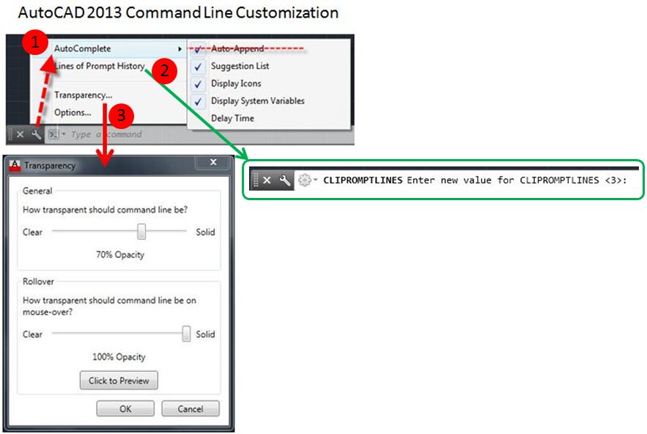Toggle the Suggestion List checkmark

pos(199,67)
